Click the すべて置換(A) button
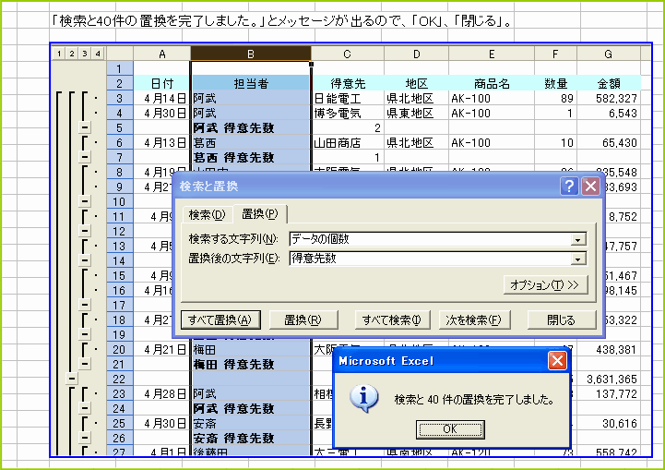This screenshot has height=470, width=665. pyautogui.click(x=220, y=319)
